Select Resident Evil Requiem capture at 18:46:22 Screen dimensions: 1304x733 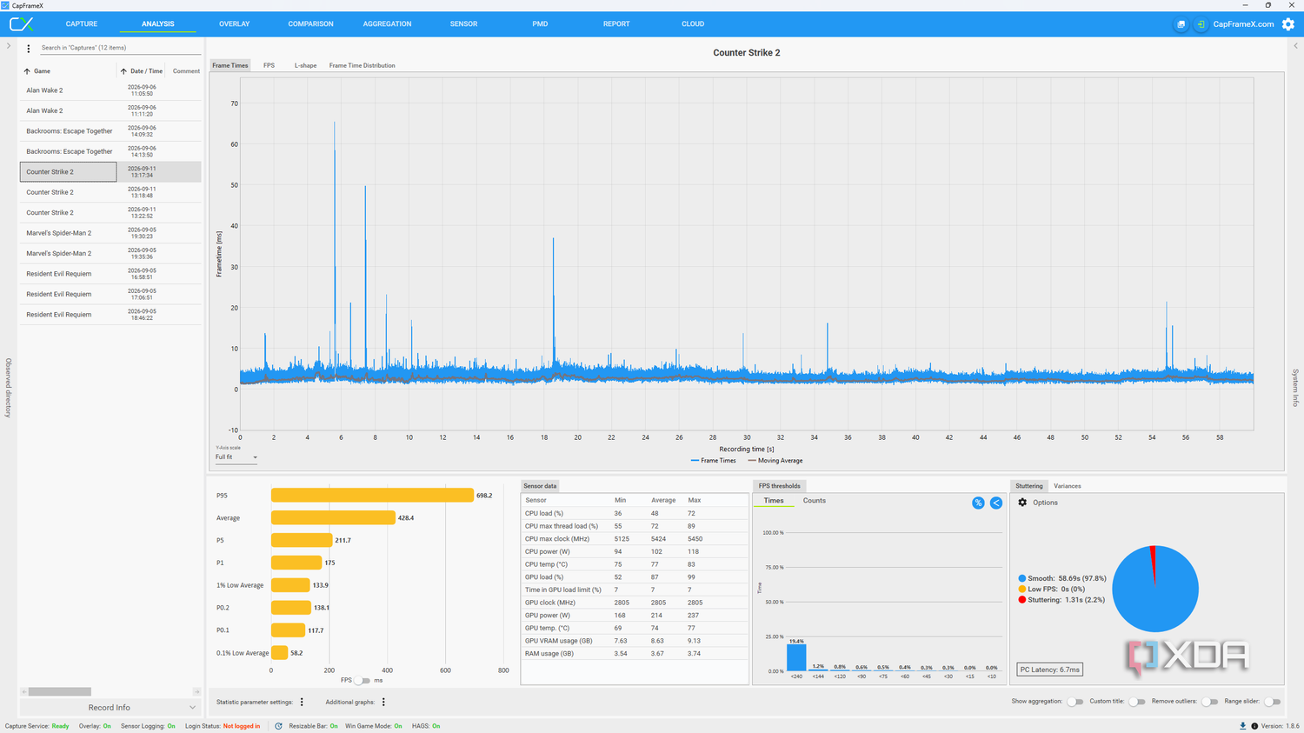coord(110,315)
